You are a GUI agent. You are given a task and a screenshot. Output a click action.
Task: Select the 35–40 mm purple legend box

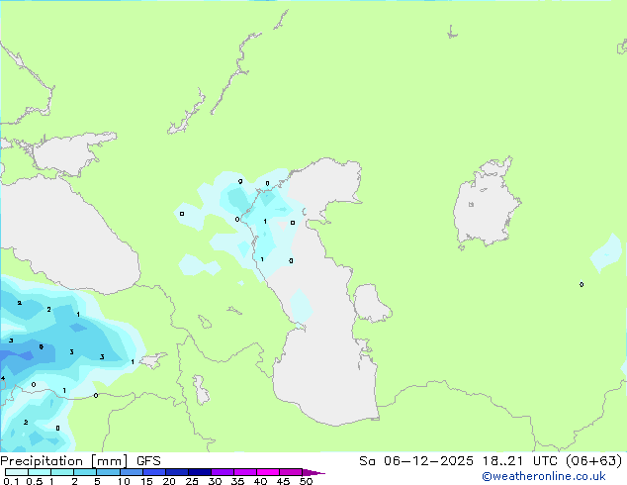245,472
